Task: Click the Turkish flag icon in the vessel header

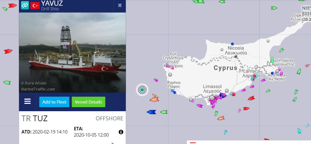Action: (35, 5)
